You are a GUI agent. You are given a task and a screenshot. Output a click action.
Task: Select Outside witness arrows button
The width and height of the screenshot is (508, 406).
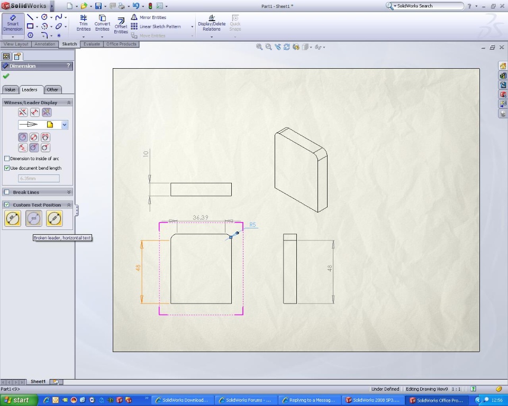pyautogui.click(x=23, y=113)
